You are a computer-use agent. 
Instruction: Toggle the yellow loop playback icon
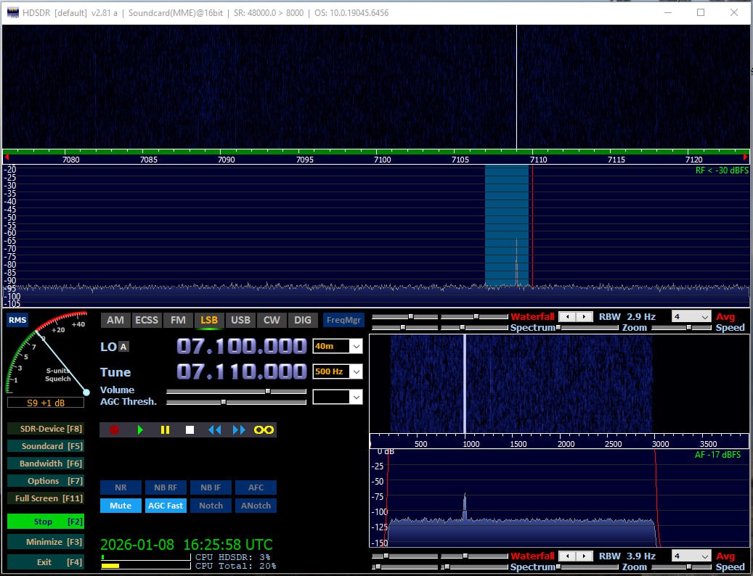coord(264,429)
